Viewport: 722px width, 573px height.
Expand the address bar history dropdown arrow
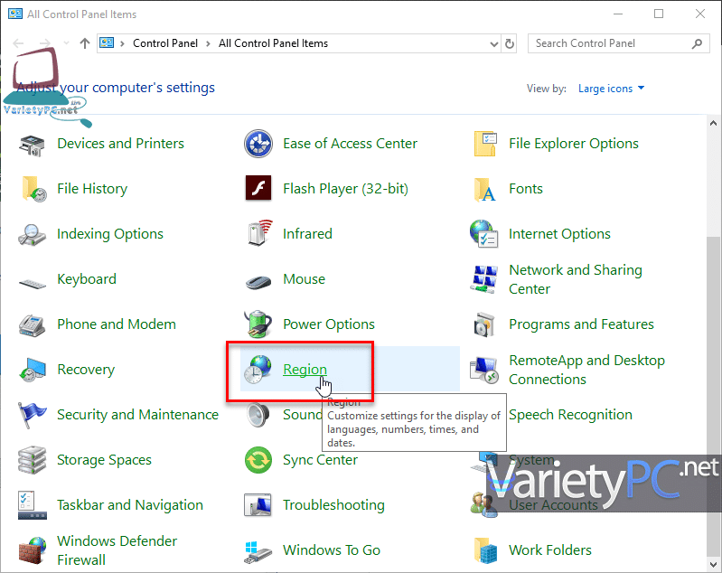click(493, 43)
